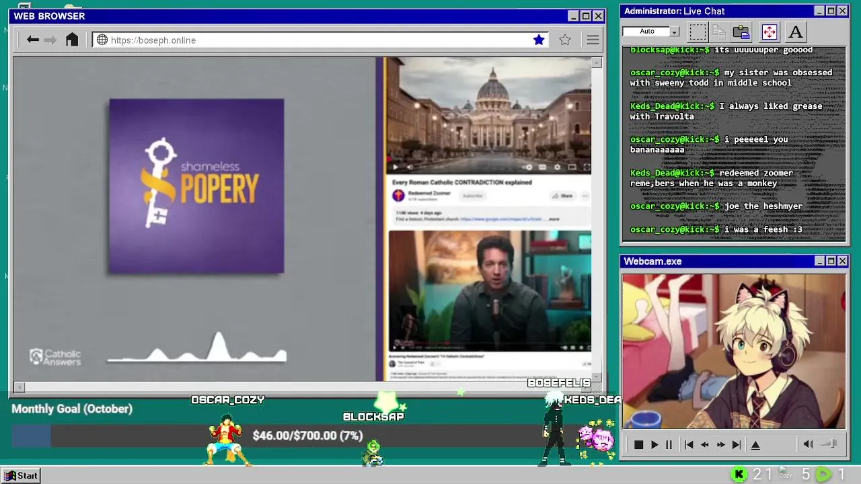Open the browser hamburger menu
The width and height of the screenshot is (861, 484).
593,40
